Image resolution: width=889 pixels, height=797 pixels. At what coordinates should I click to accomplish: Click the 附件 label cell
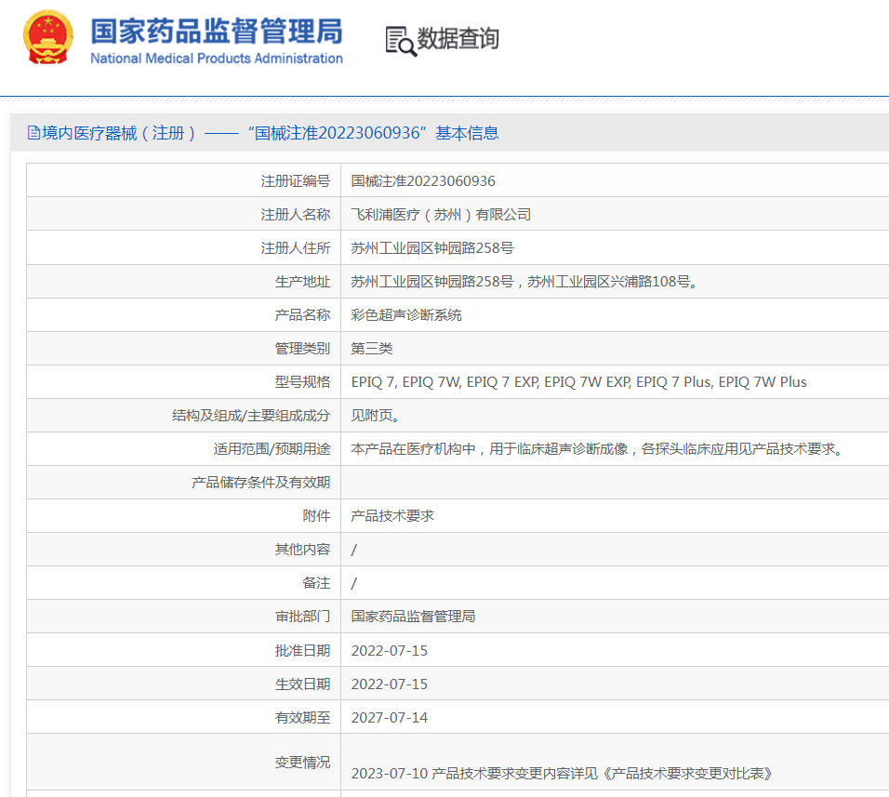point(184,515)
